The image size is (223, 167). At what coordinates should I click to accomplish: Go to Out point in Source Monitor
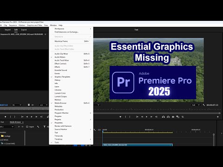[41, 117]
